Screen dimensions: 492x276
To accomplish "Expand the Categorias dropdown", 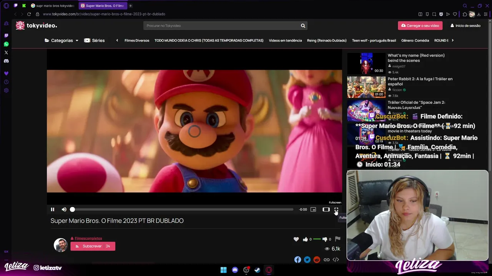I will pos(61,40).
